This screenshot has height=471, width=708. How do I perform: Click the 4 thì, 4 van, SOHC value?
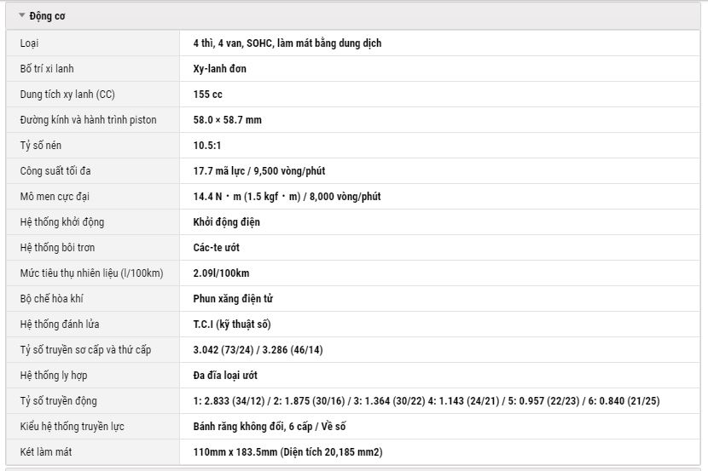pos(287,43)
